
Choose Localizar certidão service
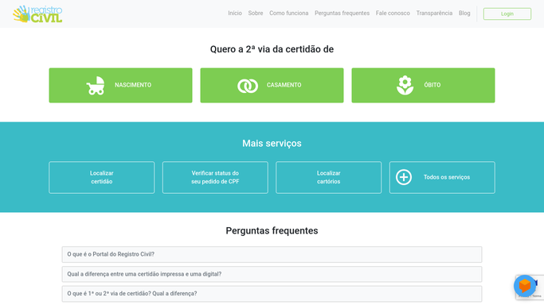point(102,177)
